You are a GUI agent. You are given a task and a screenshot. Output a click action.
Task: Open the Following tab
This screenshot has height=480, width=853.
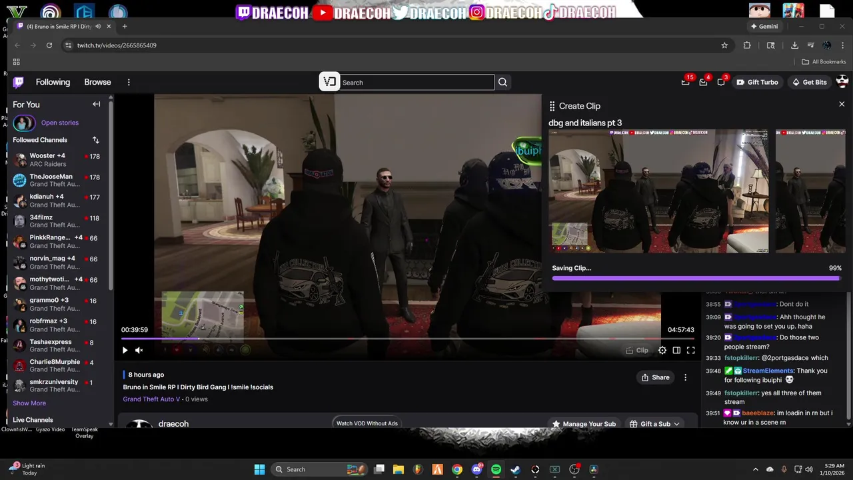[x=53, y=82]
